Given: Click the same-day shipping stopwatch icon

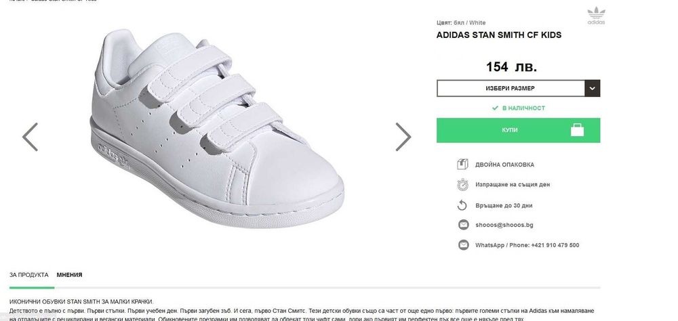Looking at the screenshot, I should click(x=463, y=184).
